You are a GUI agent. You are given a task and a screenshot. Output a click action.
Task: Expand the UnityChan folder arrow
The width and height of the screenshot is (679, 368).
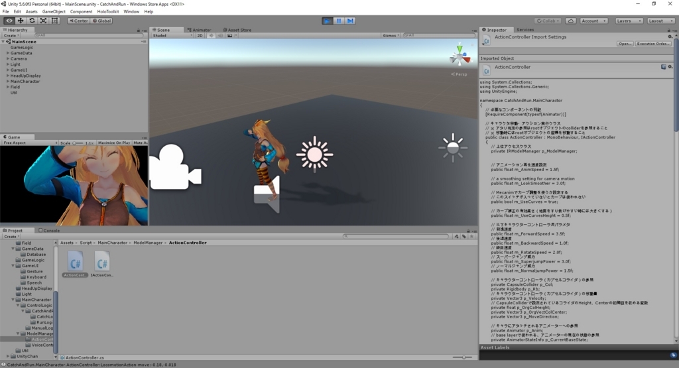click(x=8, y=356)
